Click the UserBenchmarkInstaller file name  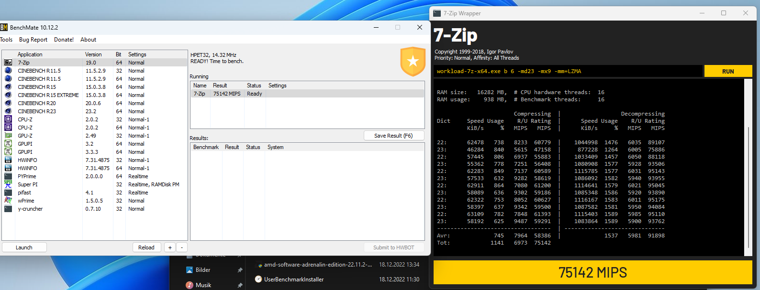pos(294,279)
